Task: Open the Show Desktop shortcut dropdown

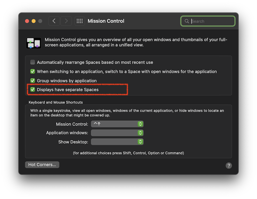Action: tap(117, 142)
